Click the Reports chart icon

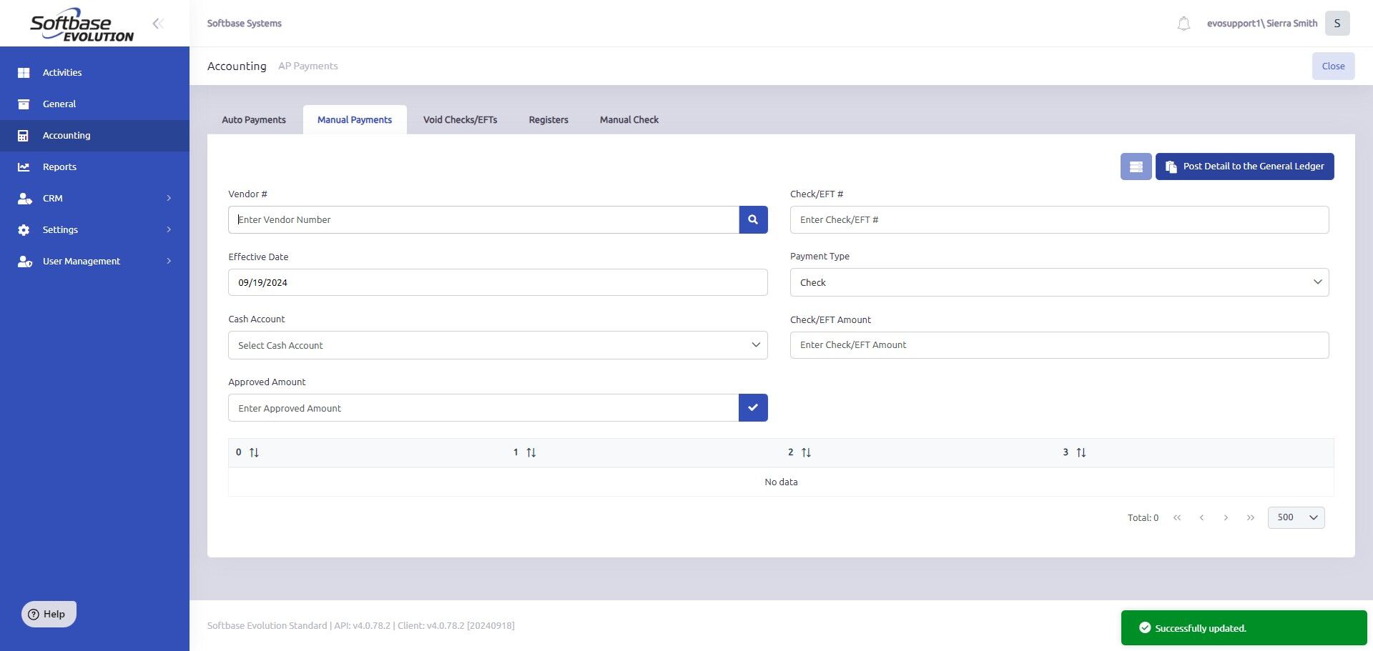coord(24,167)
